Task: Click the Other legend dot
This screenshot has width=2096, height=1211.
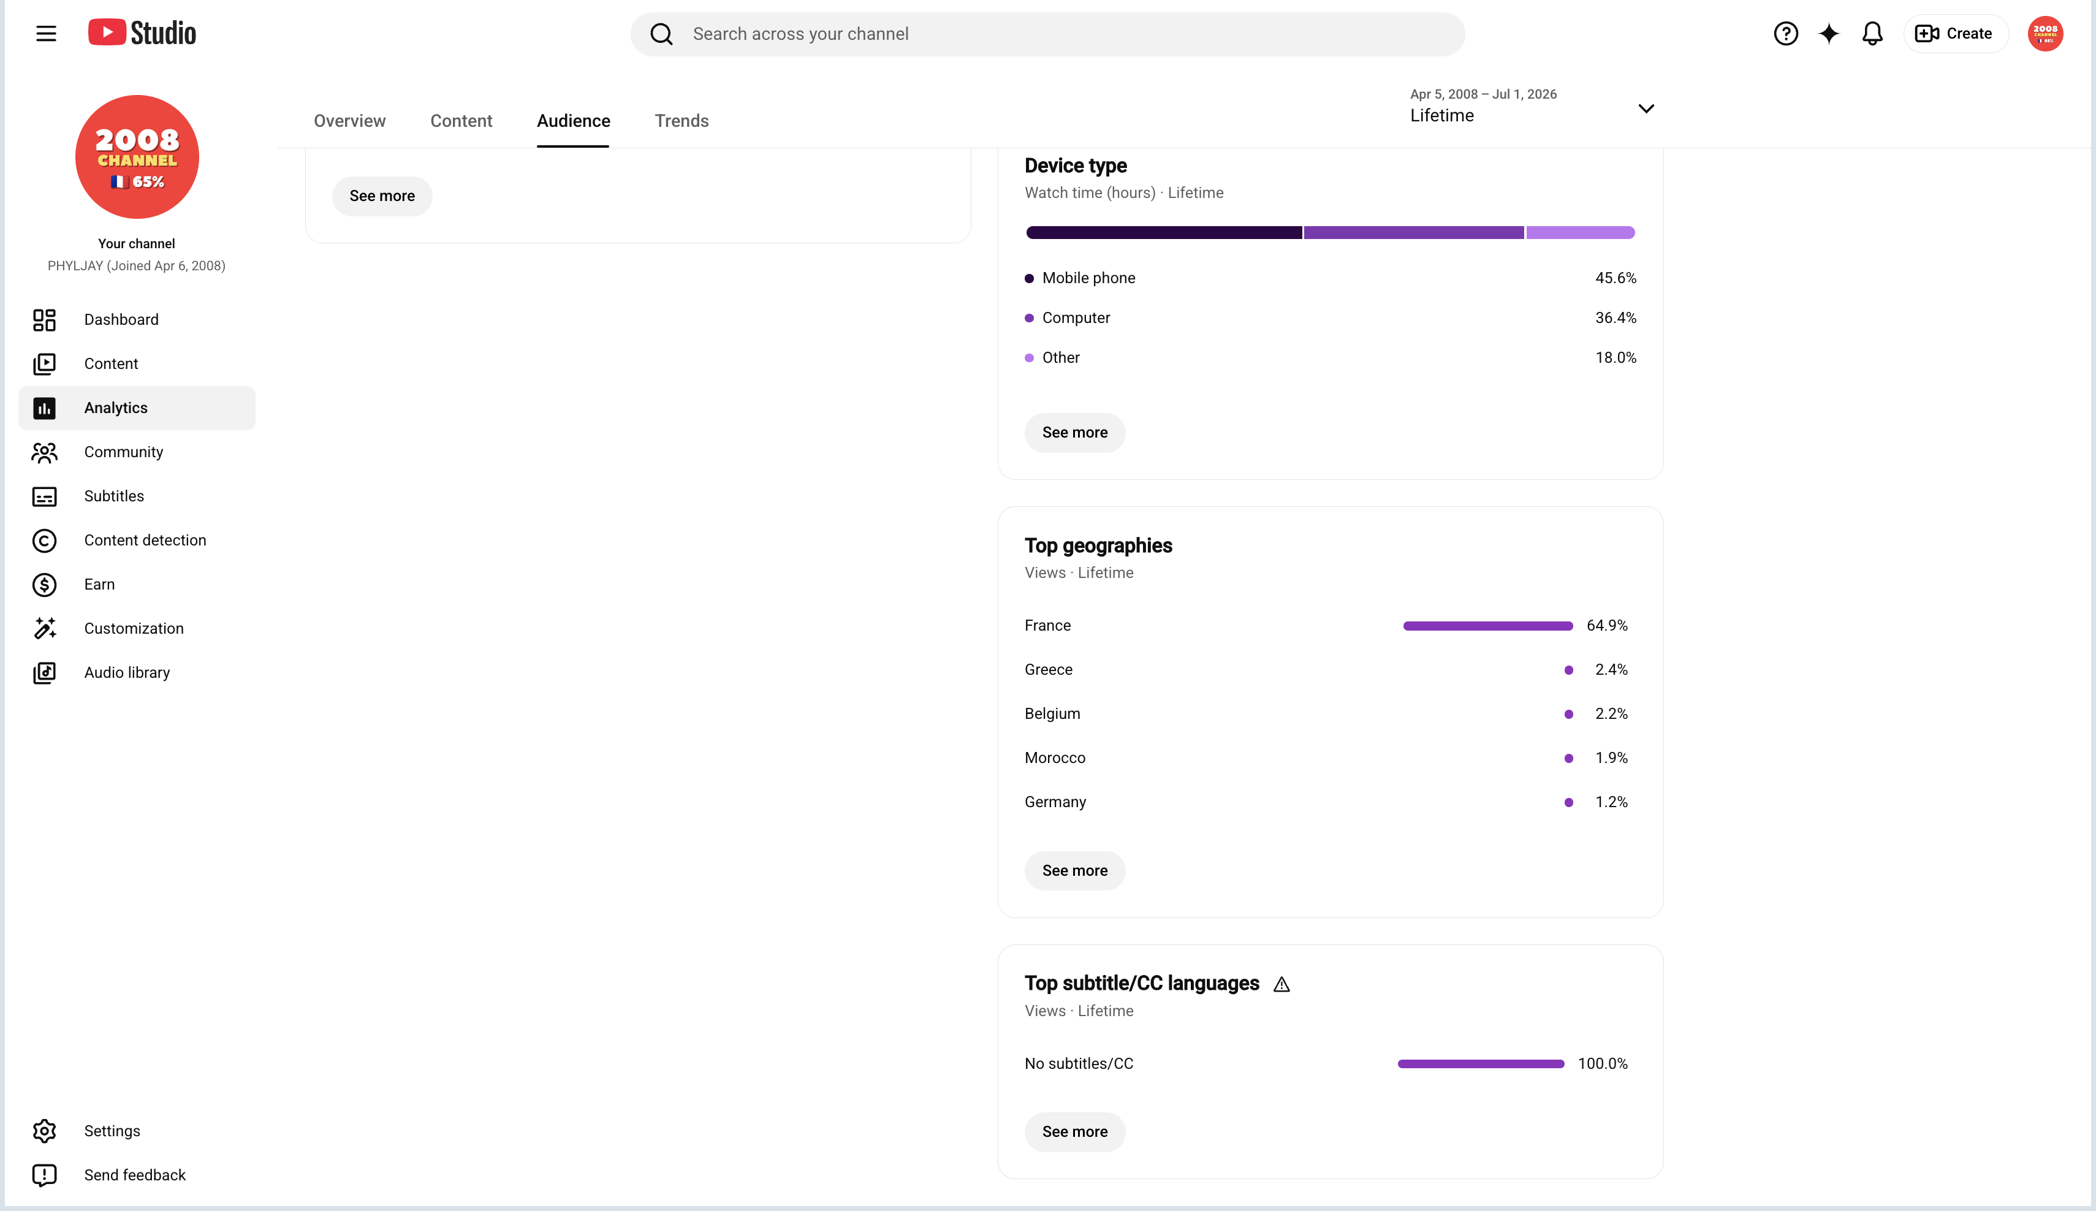Action: click(1029, 359)
